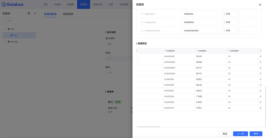Click the T icon of wkshpId column
Image resolution: width=266 pixels, height=138 pixels.
coord(229,51)
